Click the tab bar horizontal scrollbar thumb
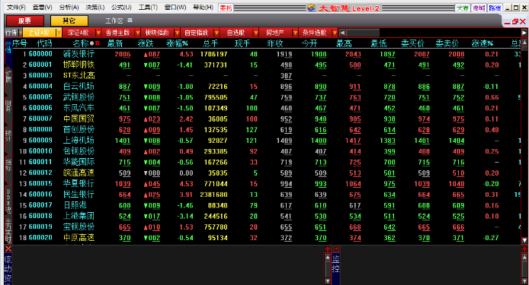Image resolution: width=529 pixels, height=285 pixels. tap(363, 33)
